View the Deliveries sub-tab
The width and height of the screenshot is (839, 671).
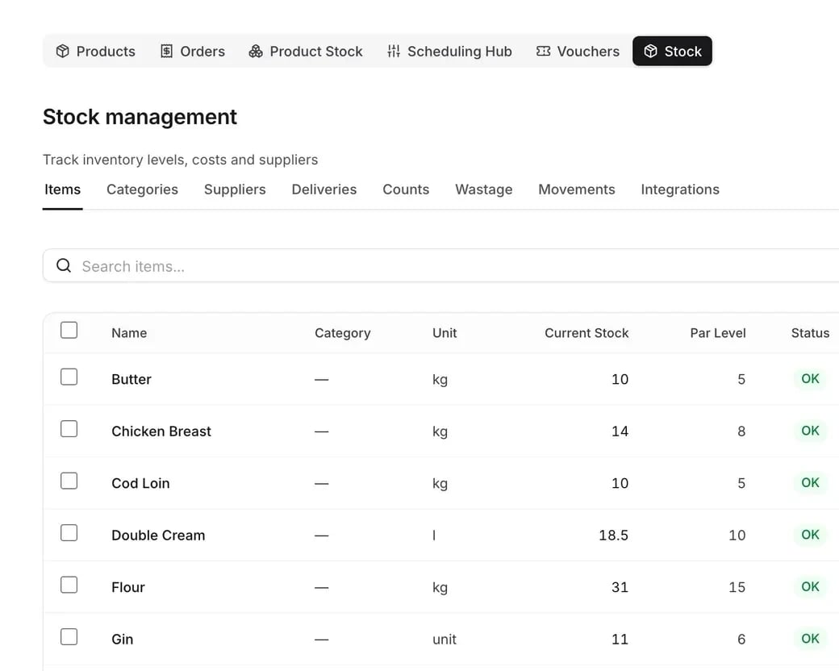(x=324, y=190)
